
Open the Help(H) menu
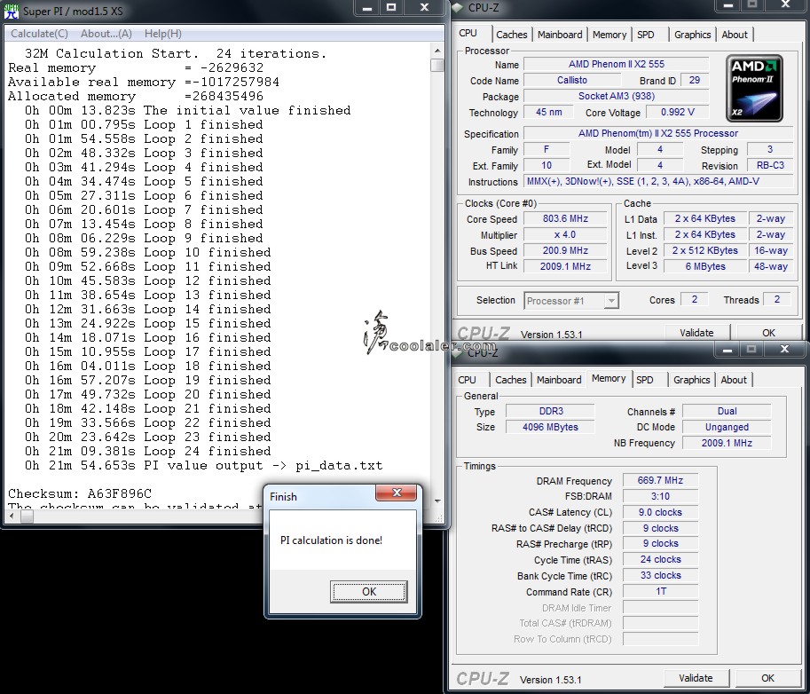click(162, 34)
